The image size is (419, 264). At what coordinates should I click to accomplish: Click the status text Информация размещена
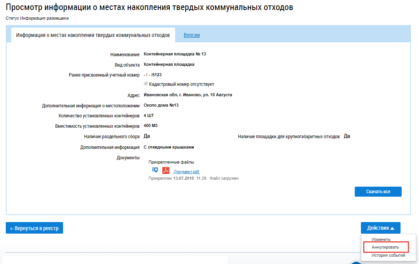tap(44, 18)
